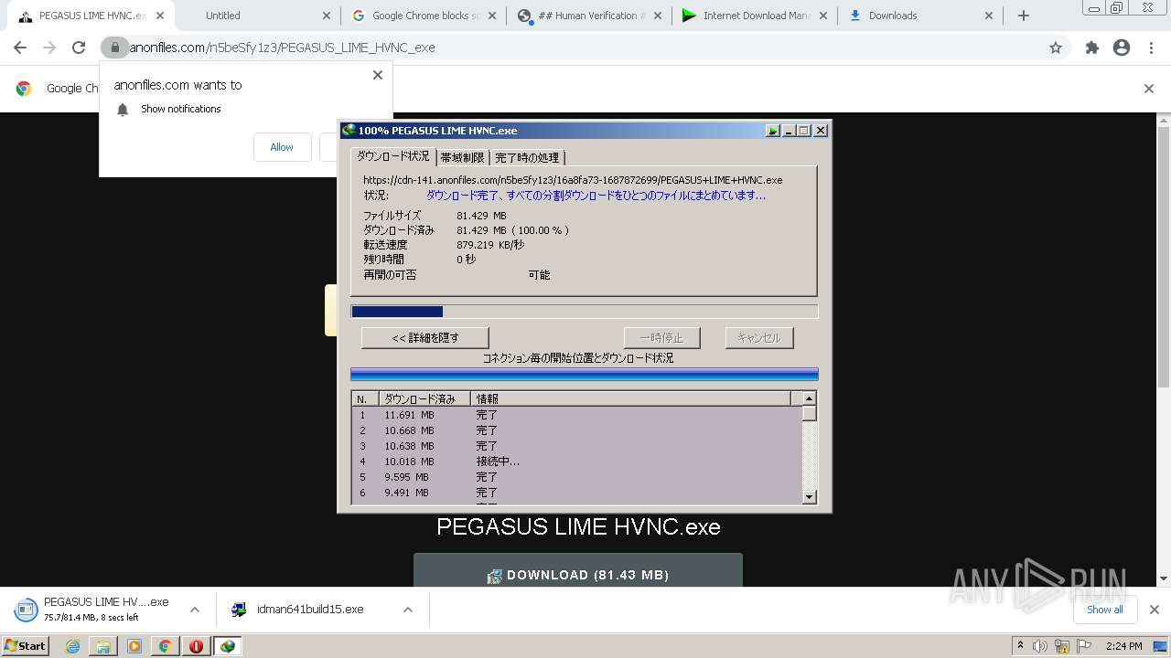Image resolution: width=1171 pixels, height=658 pixels.
Task: Click the IDM dialog tray icon button
Action: click(x=773, y=131)
